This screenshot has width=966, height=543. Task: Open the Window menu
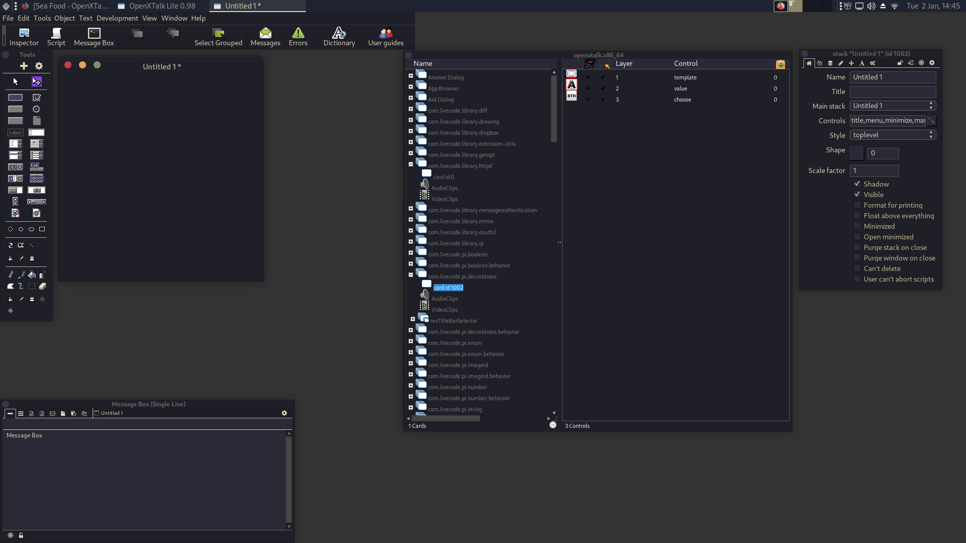tap(174, 18)
